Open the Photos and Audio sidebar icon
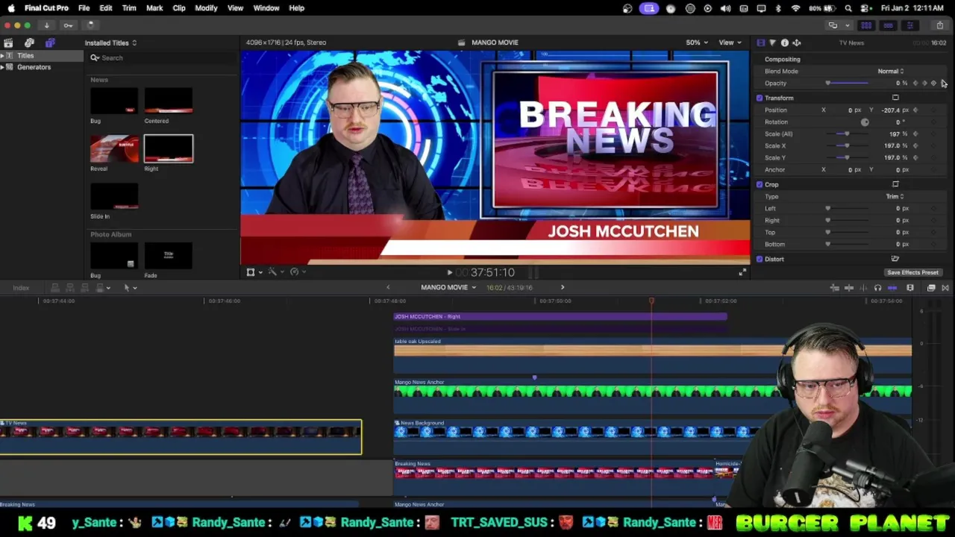 tap(29, 43)
